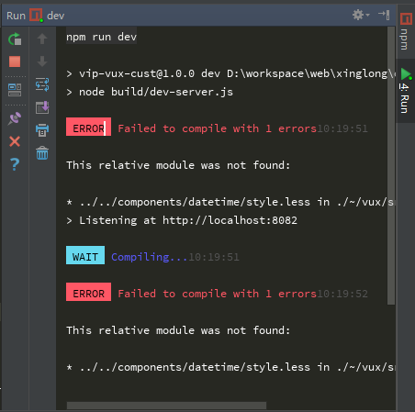
Task: Restore layout using the layout icon
Action: (x=15, y=90)
